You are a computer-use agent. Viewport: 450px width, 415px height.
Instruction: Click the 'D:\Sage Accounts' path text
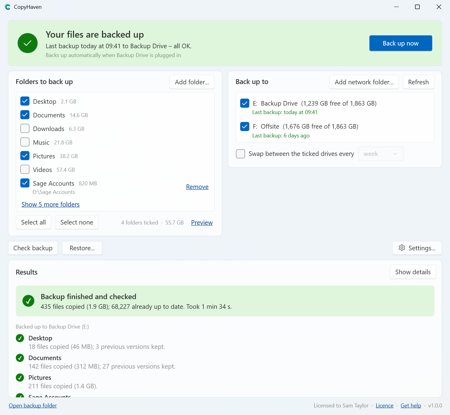pyautogui.click(x=54, y=192)
